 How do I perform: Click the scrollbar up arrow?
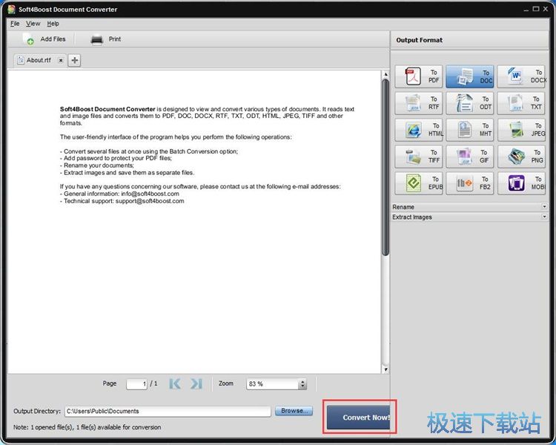(x=385, y=74)
